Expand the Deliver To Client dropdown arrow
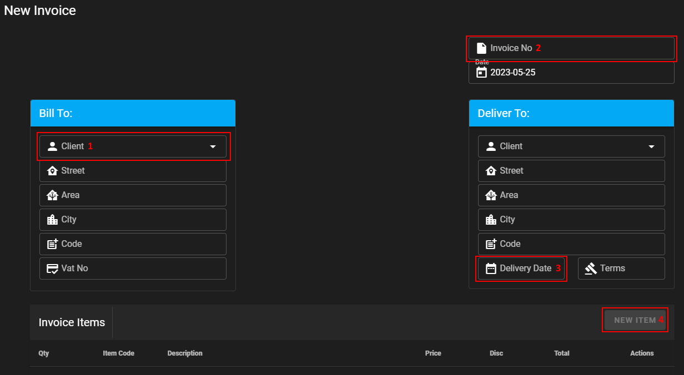The width and height of the screenshot is (684, 375). click(651, 146)
